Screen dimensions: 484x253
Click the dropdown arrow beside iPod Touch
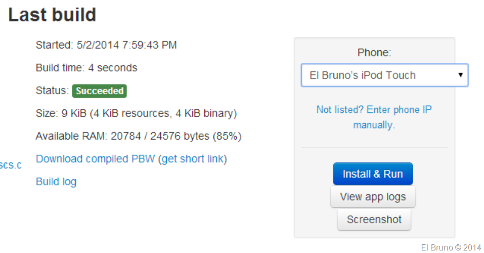[460, 75]
